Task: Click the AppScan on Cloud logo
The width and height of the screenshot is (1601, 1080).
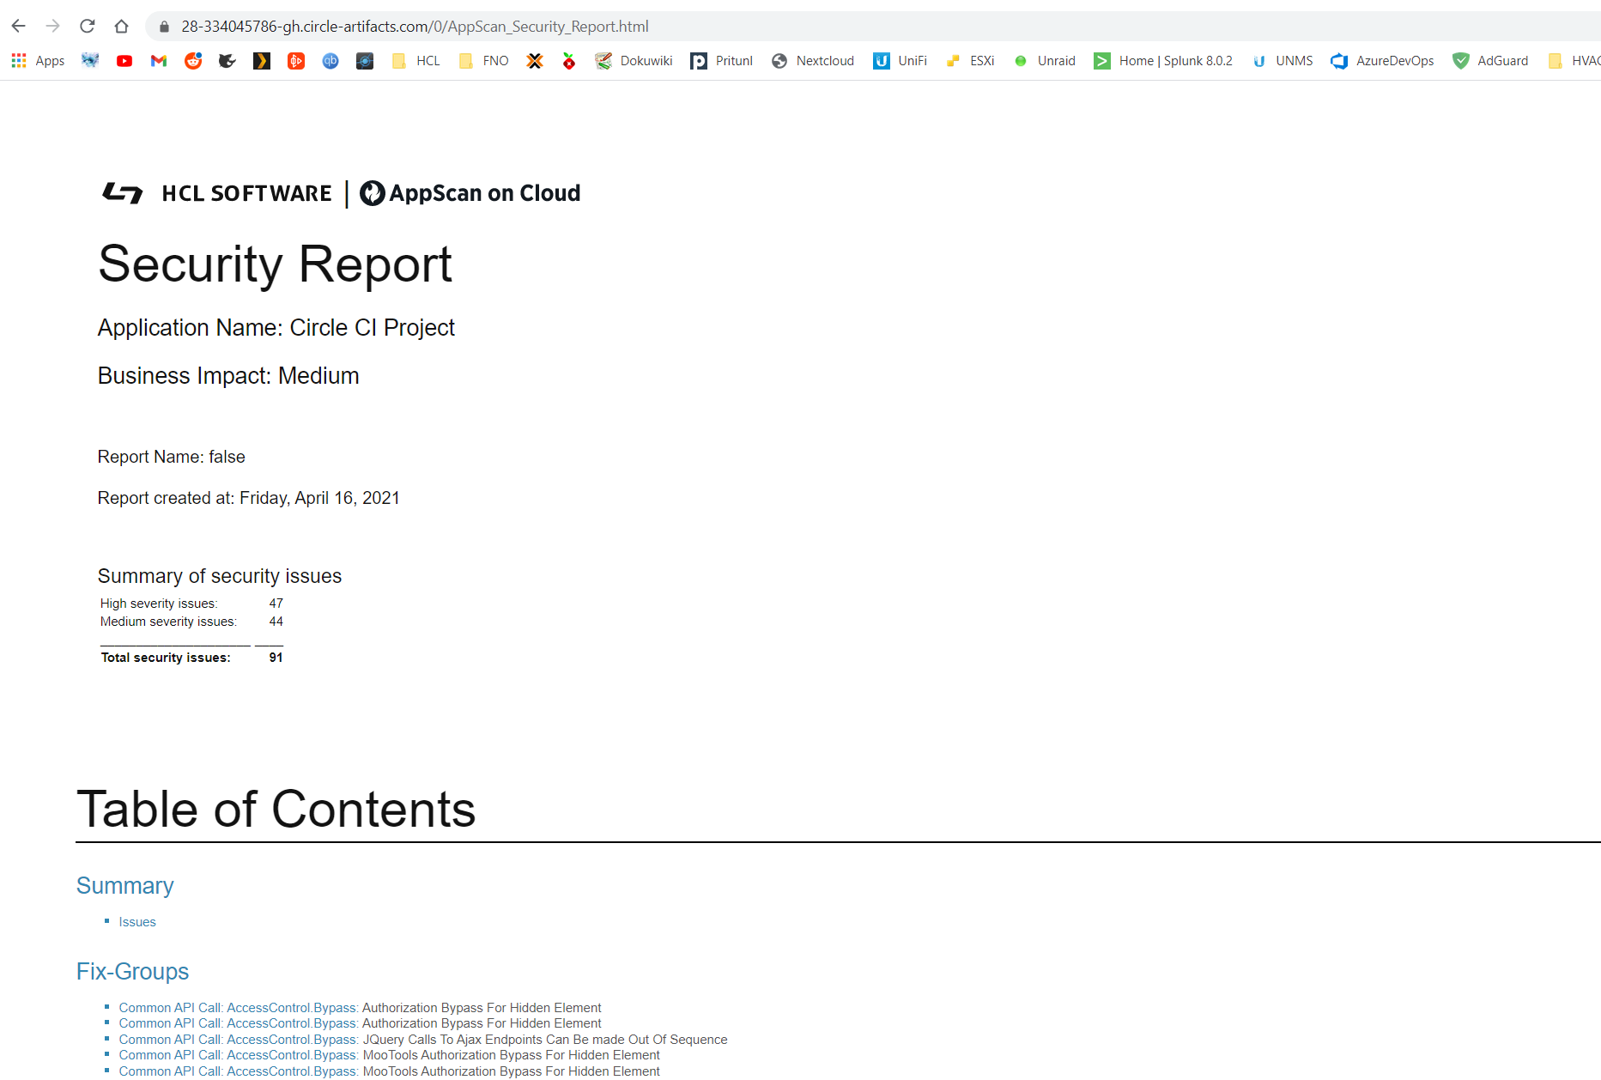Action: (x=470, y=193)
